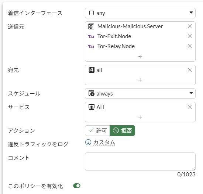Screen dimensions: 203x194
Task: Set action to 許可 (allow)
Action: point(97,130)
